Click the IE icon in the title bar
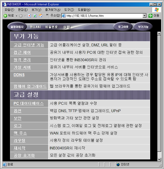 tap(5, 4)
